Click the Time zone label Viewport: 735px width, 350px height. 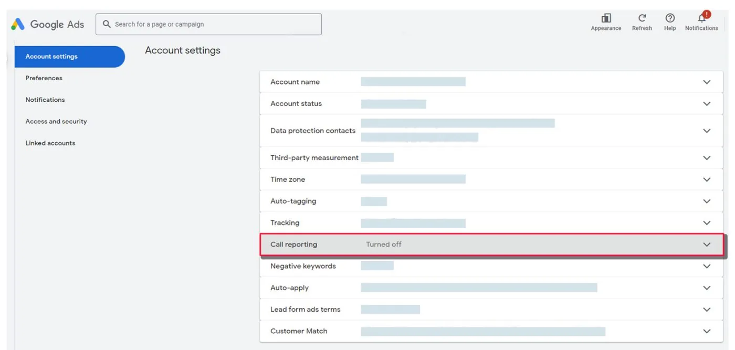[x=288, y=179]
